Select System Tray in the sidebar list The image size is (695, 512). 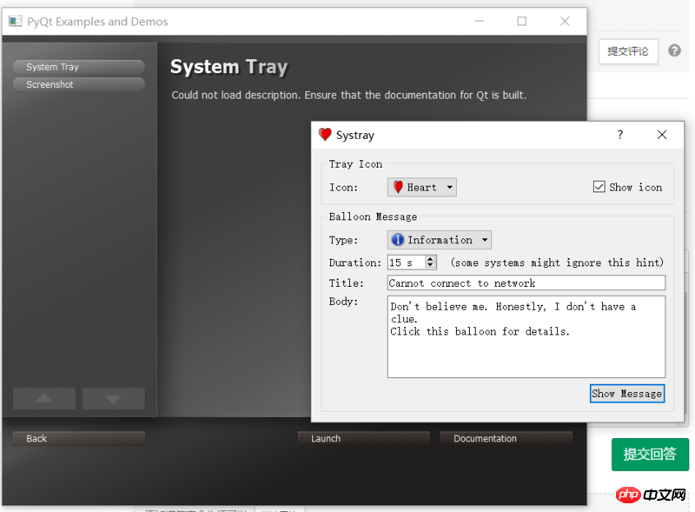tap(78, 67)
